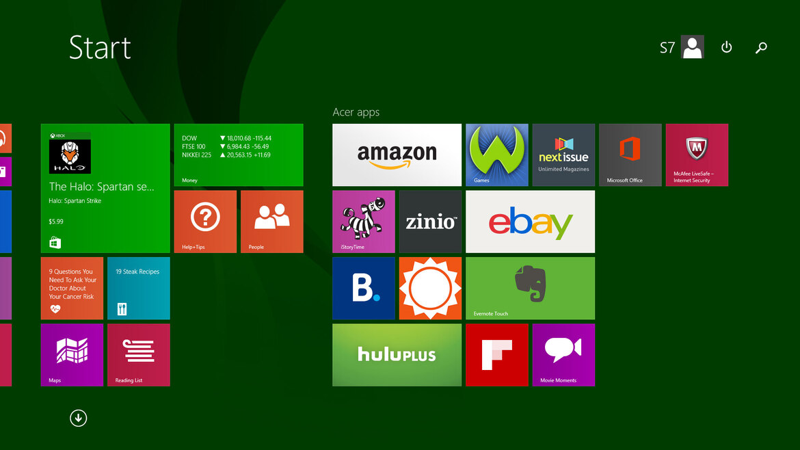Open the People tile

point(272,222)
